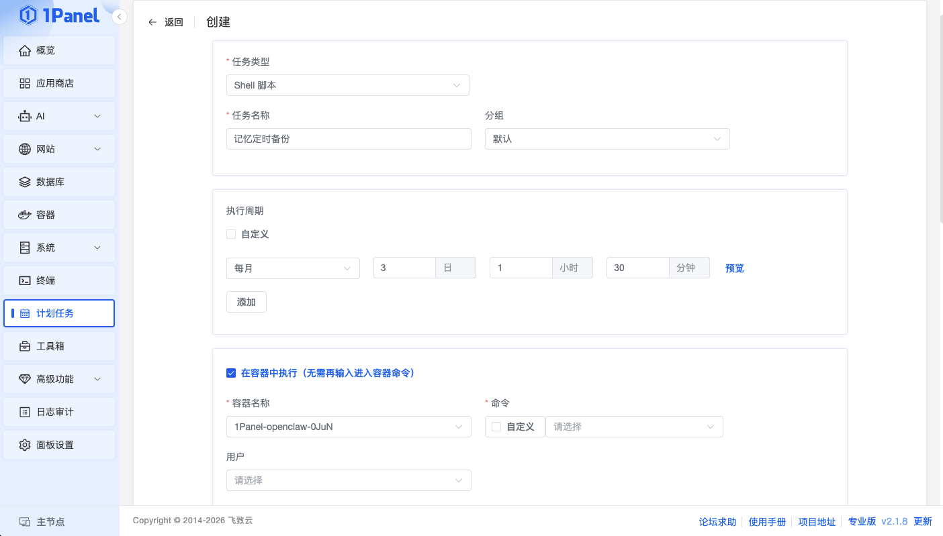Click the home icon next to 概览
This screenshot has height=536, width=943.
click(25, 50)
